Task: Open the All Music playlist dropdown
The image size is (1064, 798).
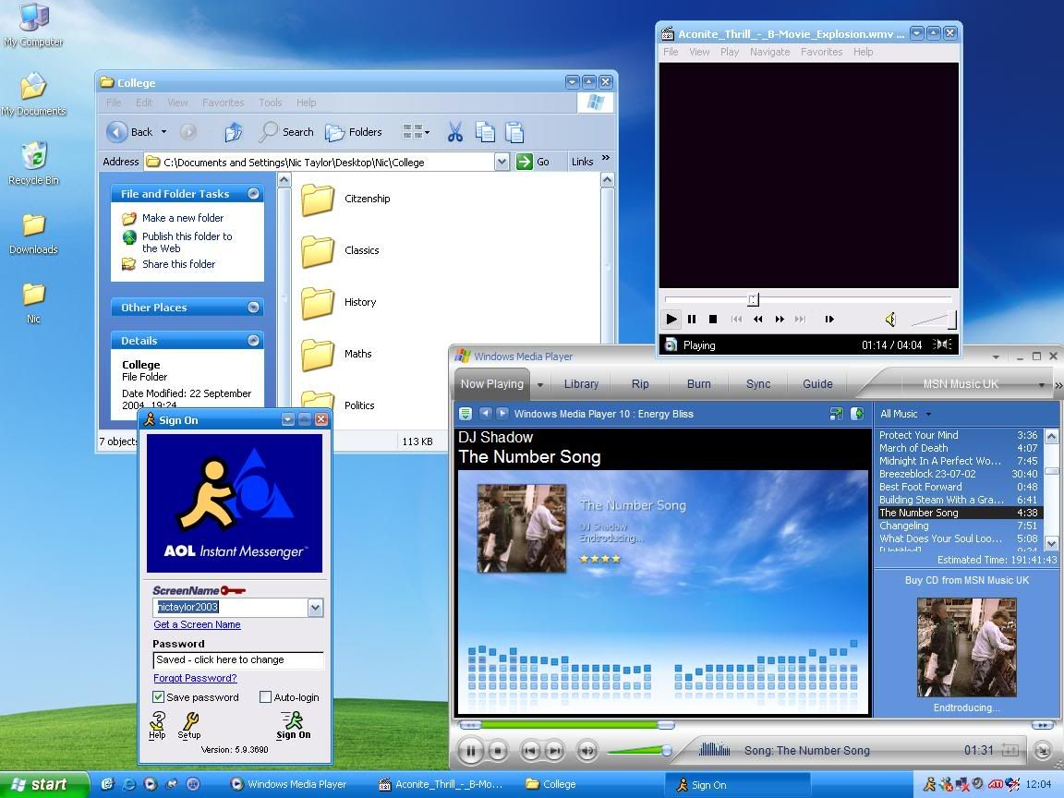Action: [928, 414]
